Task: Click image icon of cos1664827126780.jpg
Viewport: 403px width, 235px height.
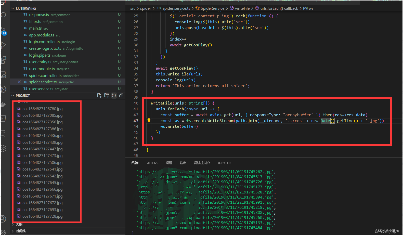Action: 19,109
